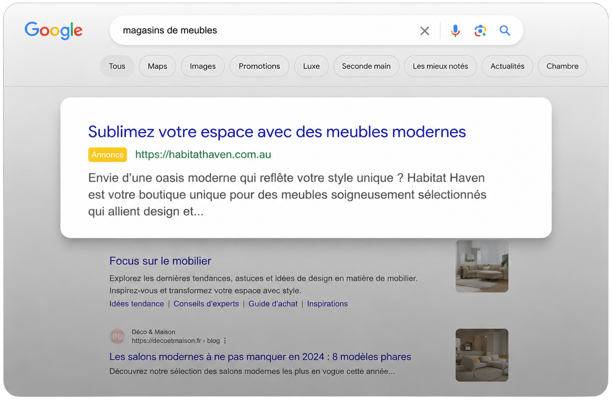Open the three-dot menu beside decoetmaison.fr
Viewport: 612px width, 401px height.
click(225, 341)
